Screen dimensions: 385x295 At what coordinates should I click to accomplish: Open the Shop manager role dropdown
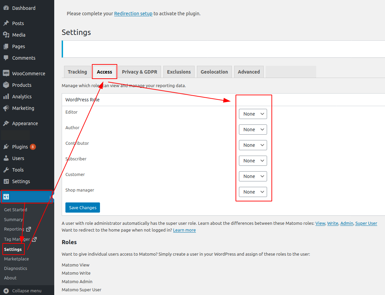click(x=253, y=192)
